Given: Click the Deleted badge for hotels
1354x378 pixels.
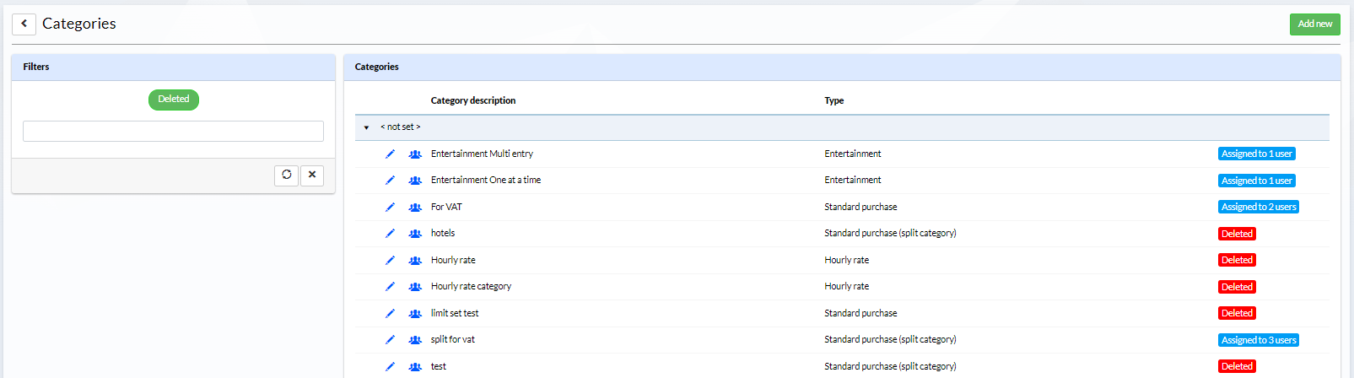Looking at the screenshot, I should 1237,234.
